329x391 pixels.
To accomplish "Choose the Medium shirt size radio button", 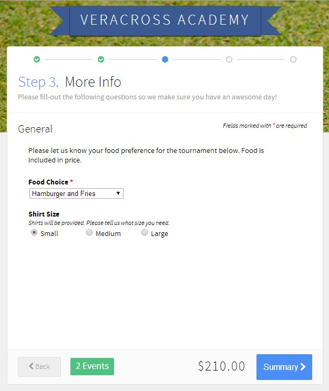I will click(x=89, y=233).
